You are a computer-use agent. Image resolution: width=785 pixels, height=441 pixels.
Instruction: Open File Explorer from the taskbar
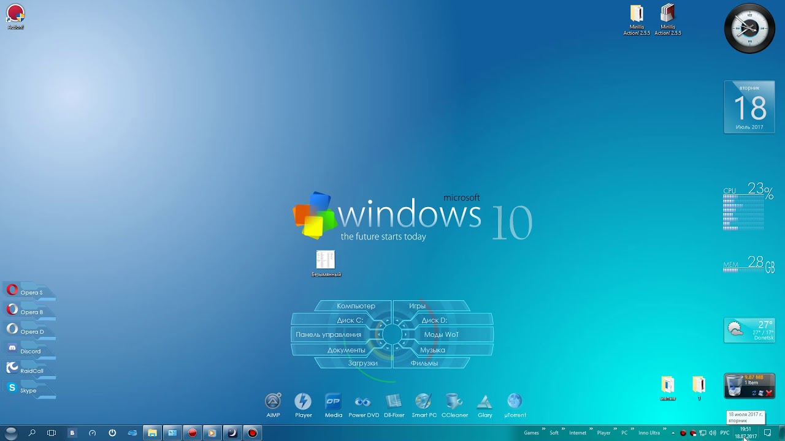pyautogui.click(x=152, y=433)
